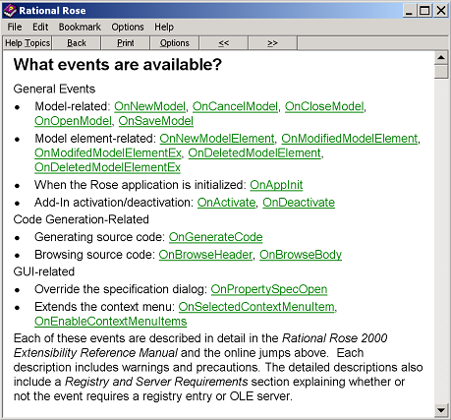The image size is (451, 420).
Task: Open the File menu
Action: [15, 27]
